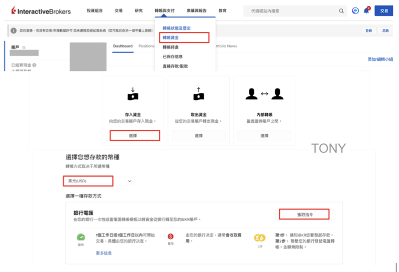Click the 登錄 button in banner
This screenshot has height=272, width=399.
[x=369, y=31]
